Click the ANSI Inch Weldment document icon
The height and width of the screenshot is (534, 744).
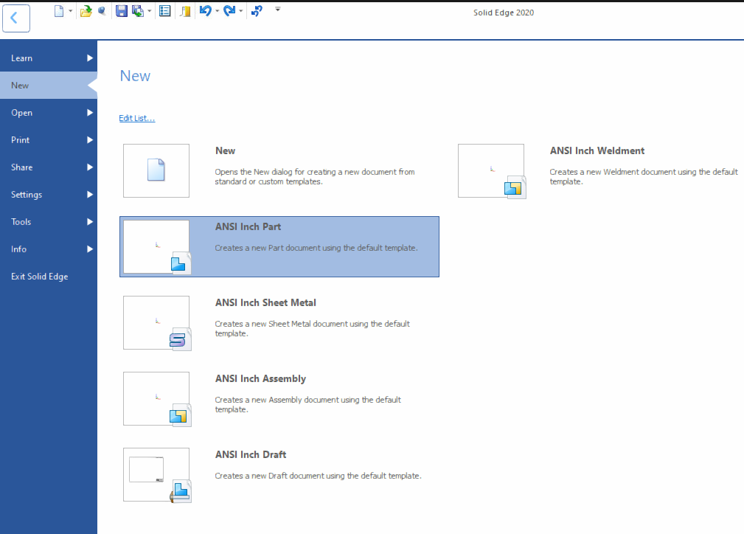point(515,187)
